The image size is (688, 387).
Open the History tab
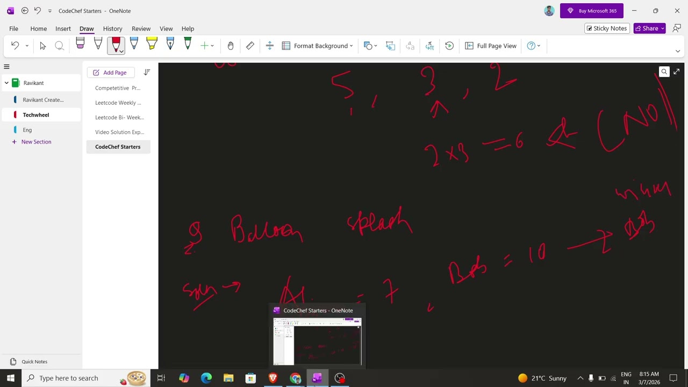point(112,28)
